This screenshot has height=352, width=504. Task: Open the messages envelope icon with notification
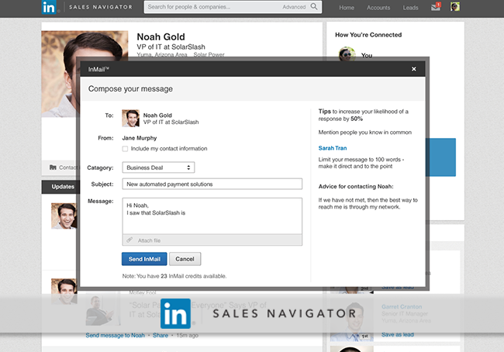pos(436,8)
